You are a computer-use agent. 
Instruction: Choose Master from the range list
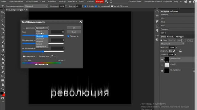click(x=42, y=31)
